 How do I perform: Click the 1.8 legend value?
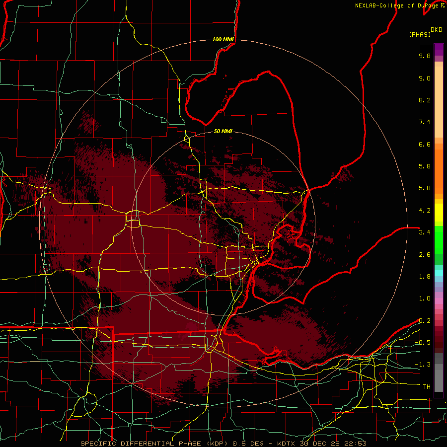point(425,277)
